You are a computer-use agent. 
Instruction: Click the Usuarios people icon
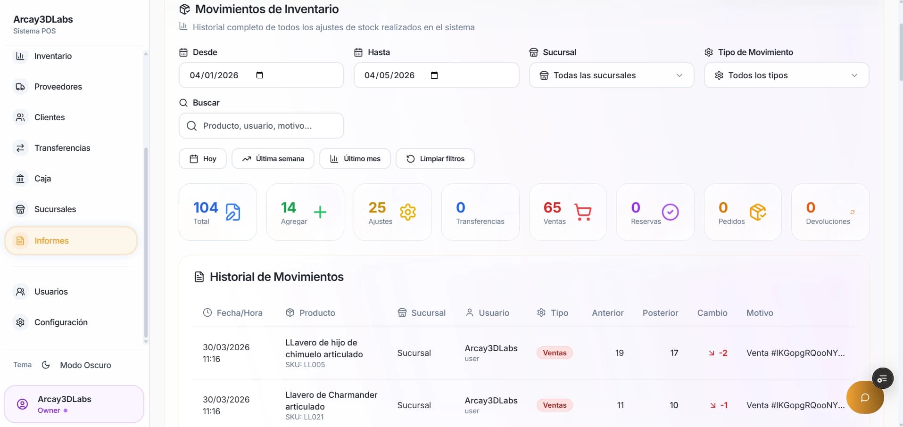[x=20, y=292]
